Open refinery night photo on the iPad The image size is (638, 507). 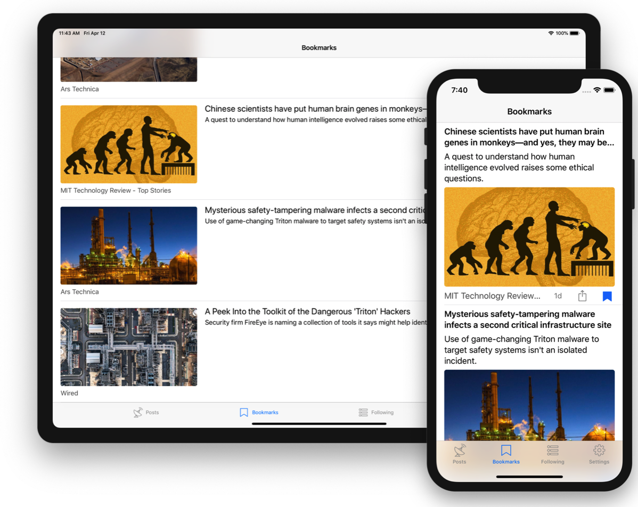pos(128,246)
